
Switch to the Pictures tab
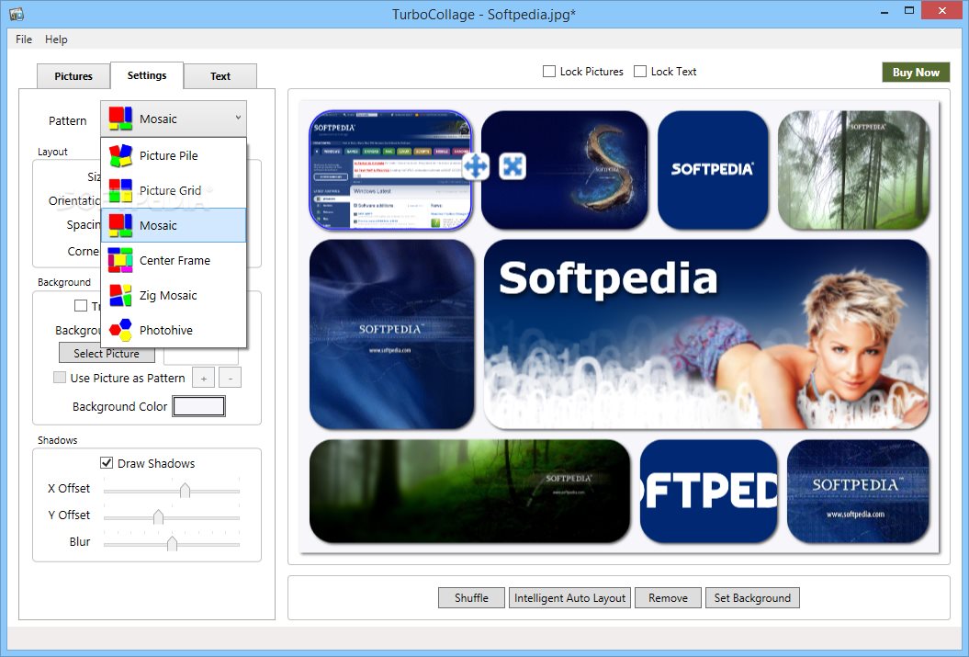click(73, 76)
